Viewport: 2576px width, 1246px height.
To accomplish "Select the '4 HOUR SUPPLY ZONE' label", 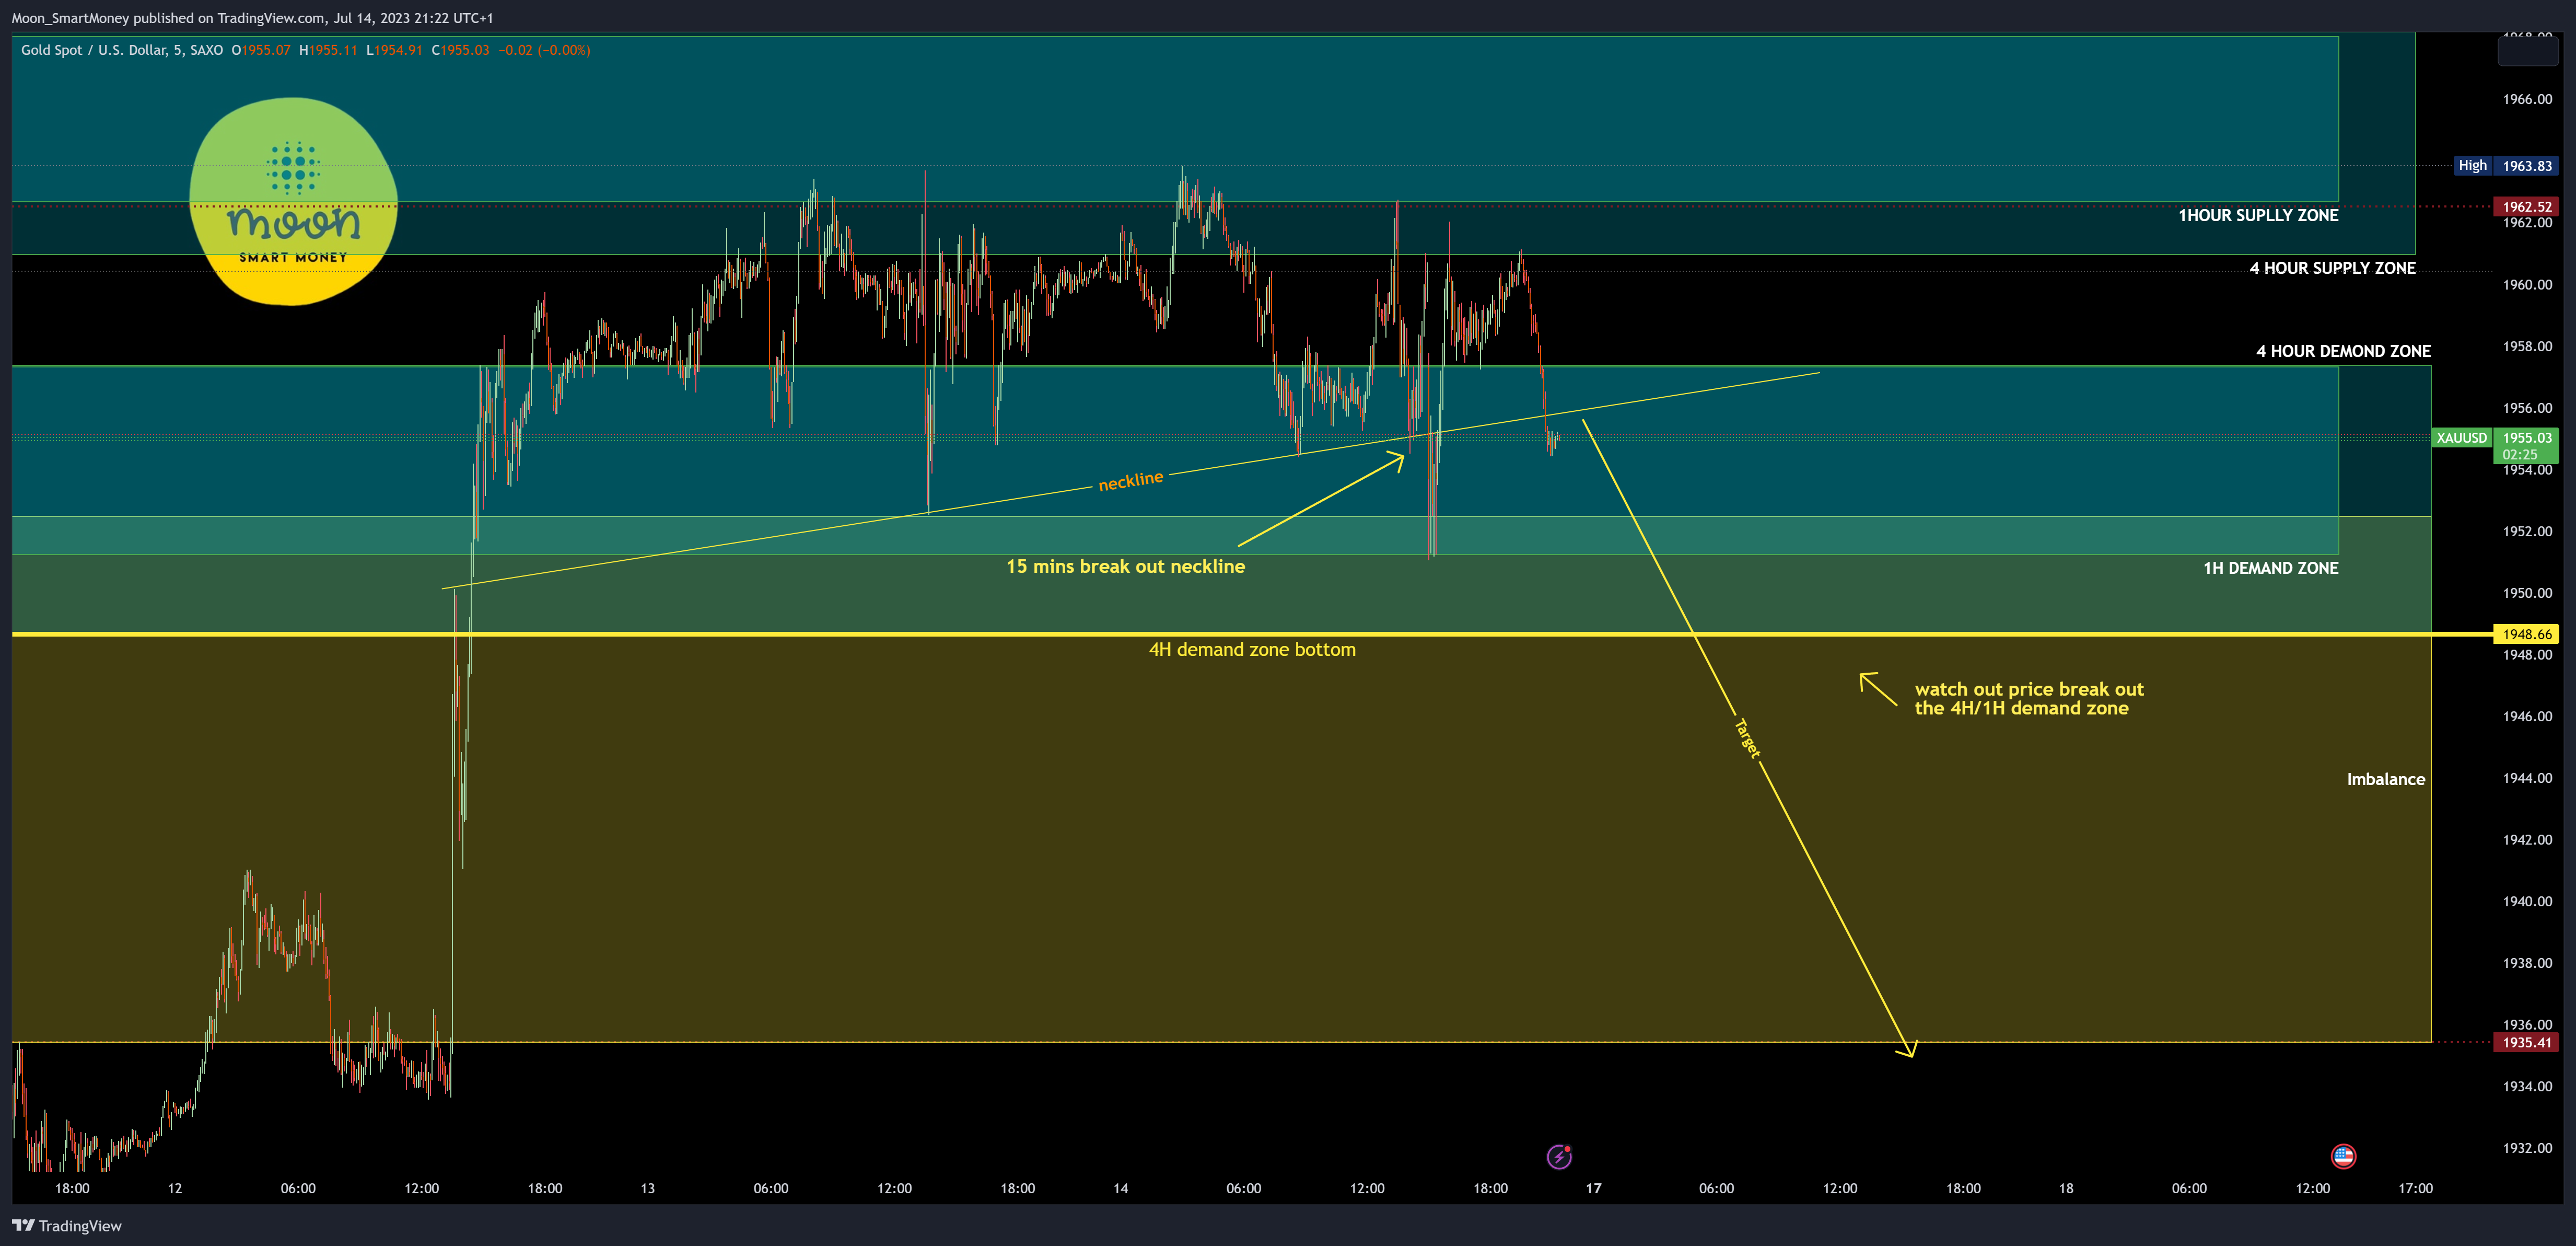I will (2332, 268).
